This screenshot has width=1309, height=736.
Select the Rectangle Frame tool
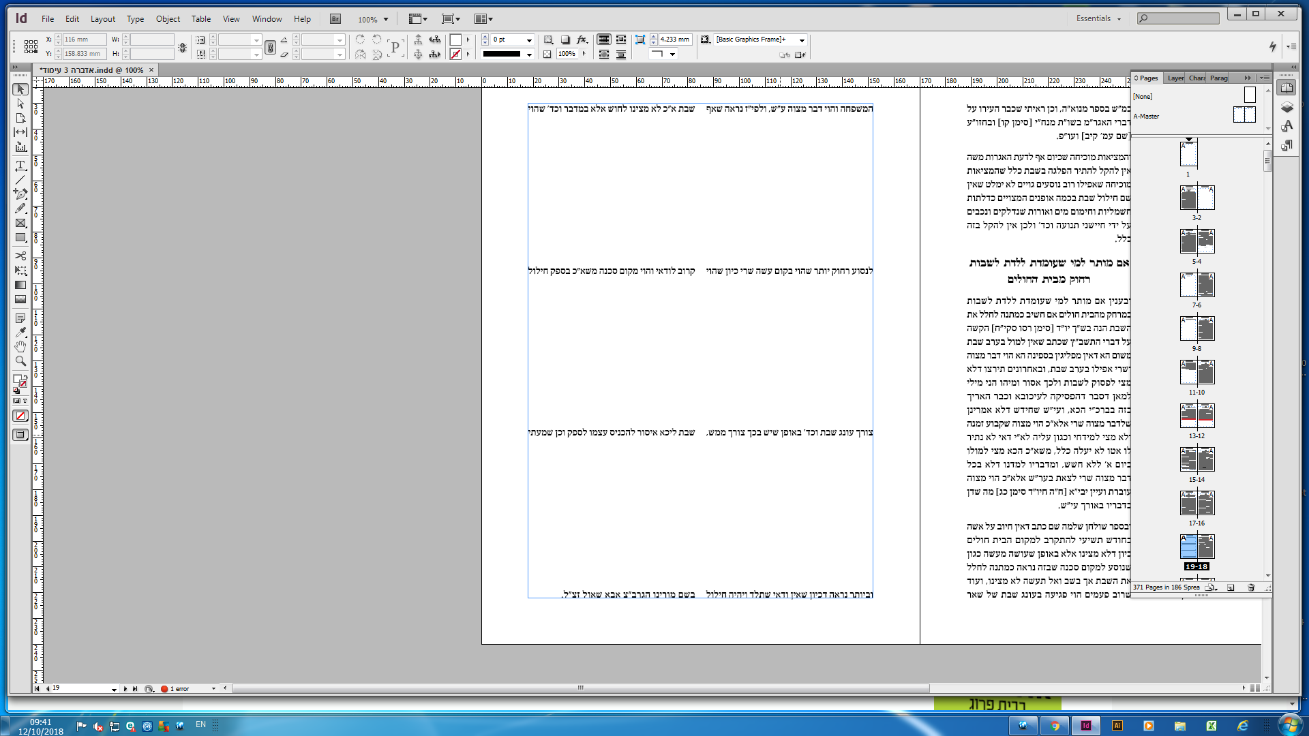point(20,223)
